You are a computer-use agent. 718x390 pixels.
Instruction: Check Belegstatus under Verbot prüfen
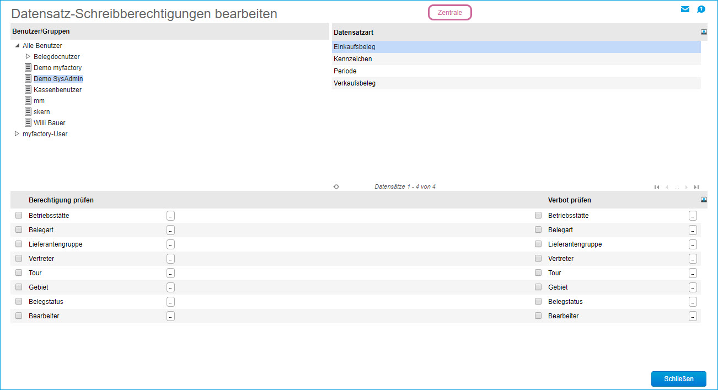tap(538, 301)
